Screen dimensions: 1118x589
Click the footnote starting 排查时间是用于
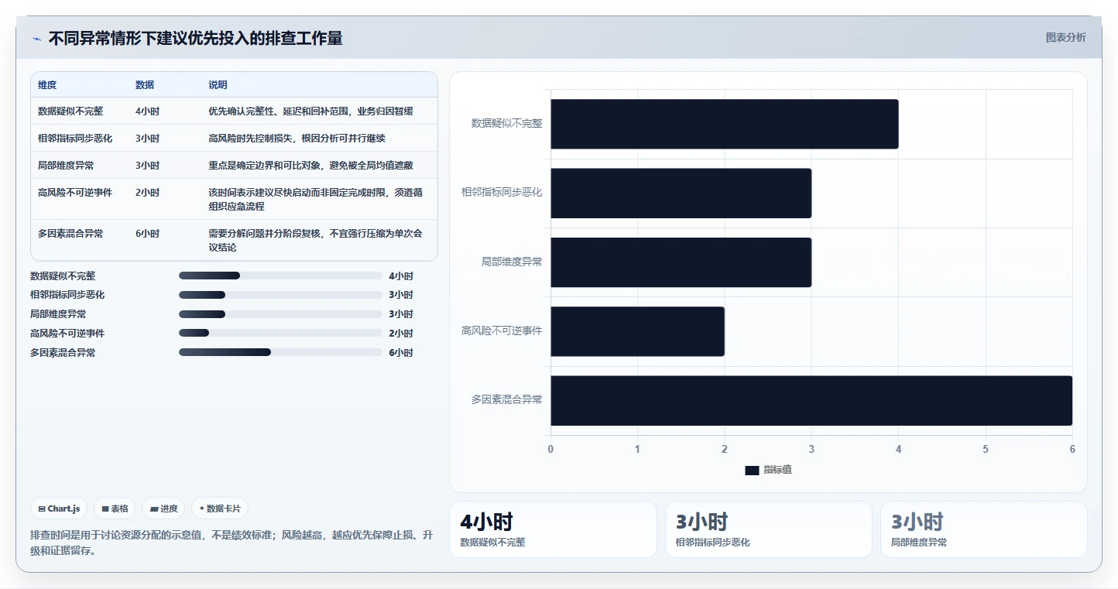pyautogui.click(x=231, y=543)
